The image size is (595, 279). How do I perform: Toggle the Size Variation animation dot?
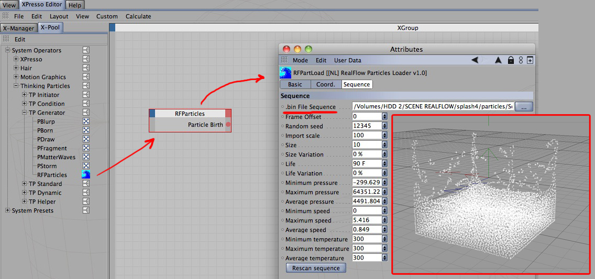283,154
